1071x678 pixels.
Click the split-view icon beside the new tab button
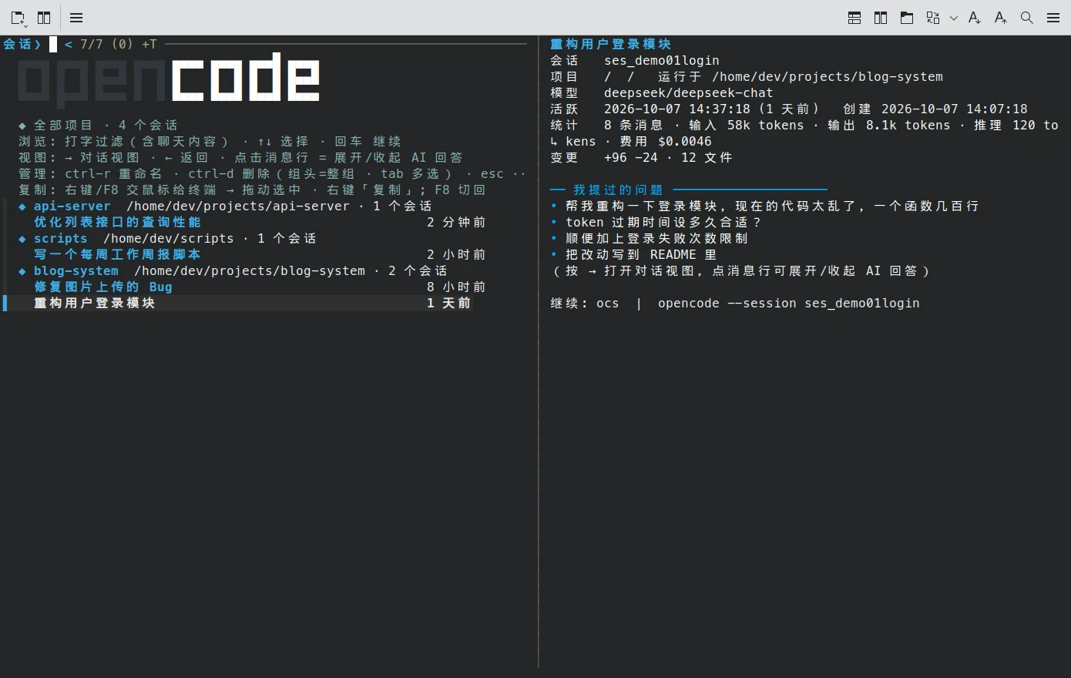pos(44,18)
